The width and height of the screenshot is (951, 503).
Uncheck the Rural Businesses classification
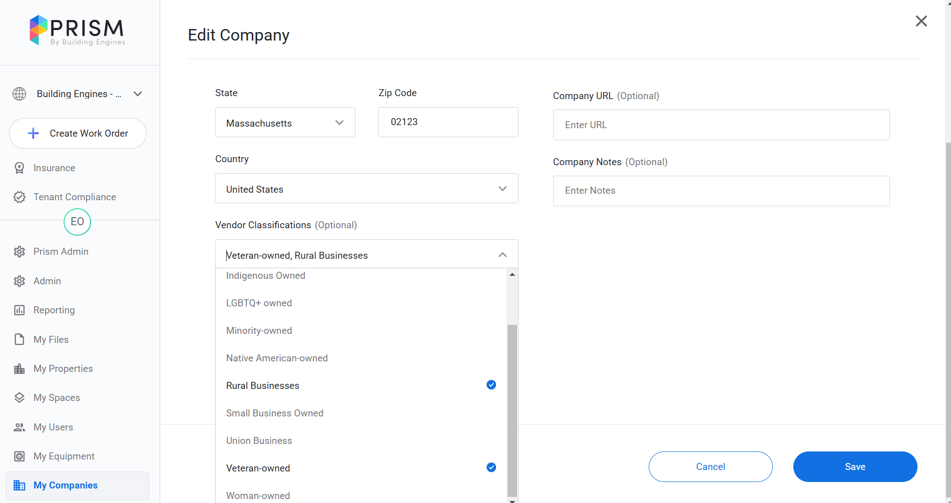point(491,385)
